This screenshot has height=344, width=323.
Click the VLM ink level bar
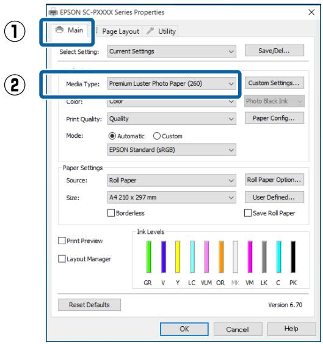coord(206,256)
